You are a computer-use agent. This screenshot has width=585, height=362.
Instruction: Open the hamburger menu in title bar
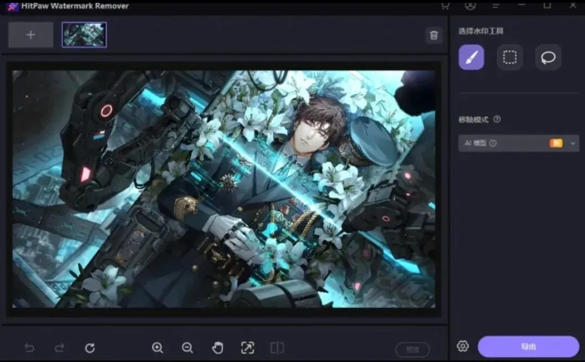point(496,5)
